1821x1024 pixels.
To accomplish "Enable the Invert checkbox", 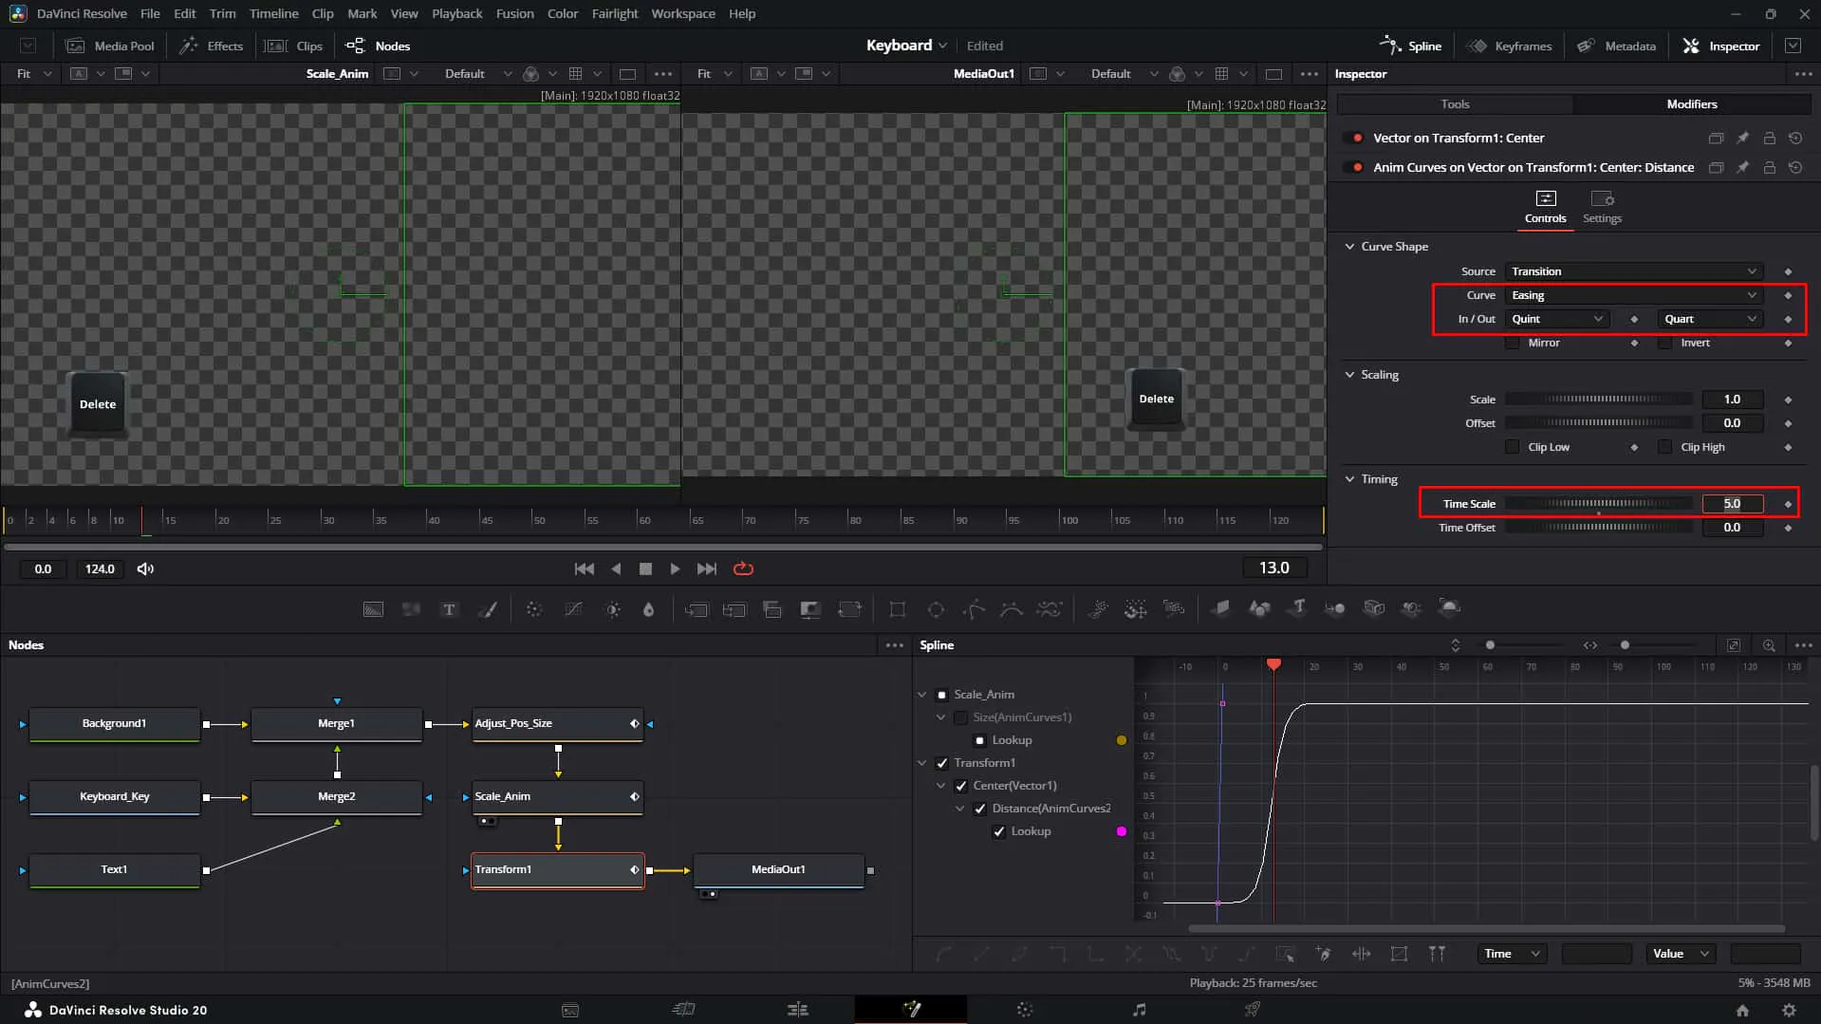I will (1664, 343).
